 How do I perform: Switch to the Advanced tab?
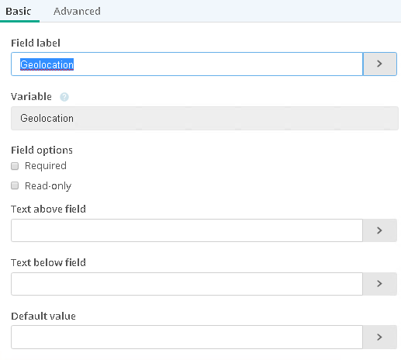[x=77, y=11]
